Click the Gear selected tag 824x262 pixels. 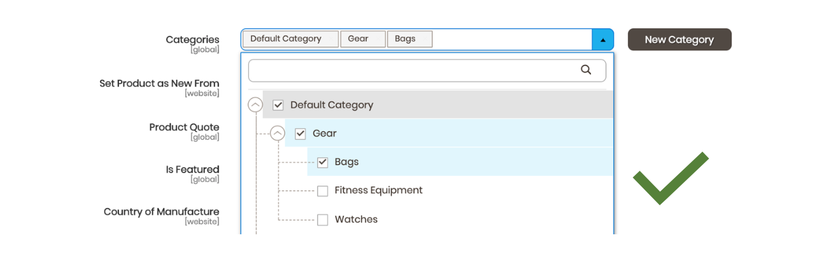tap(363, 39)
